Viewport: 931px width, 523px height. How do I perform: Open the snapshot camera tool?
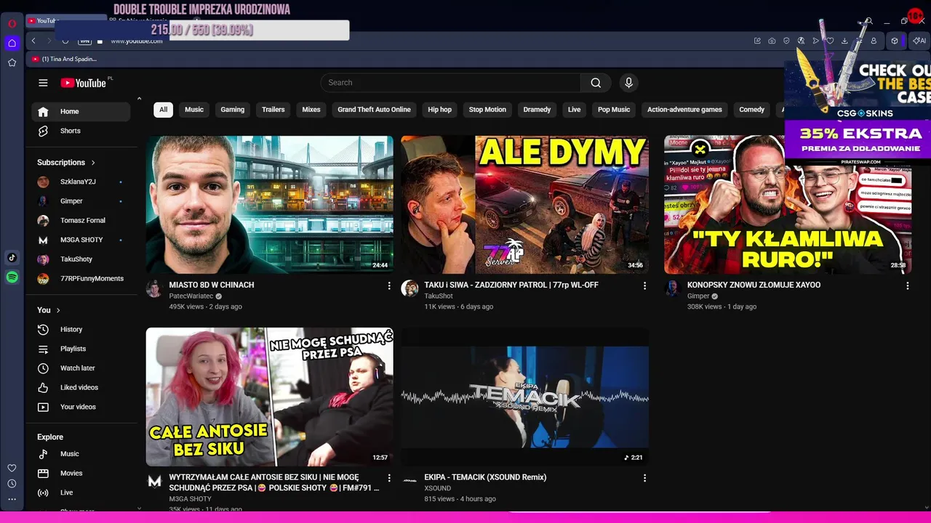pyautogui.click(x=772, y=41)
